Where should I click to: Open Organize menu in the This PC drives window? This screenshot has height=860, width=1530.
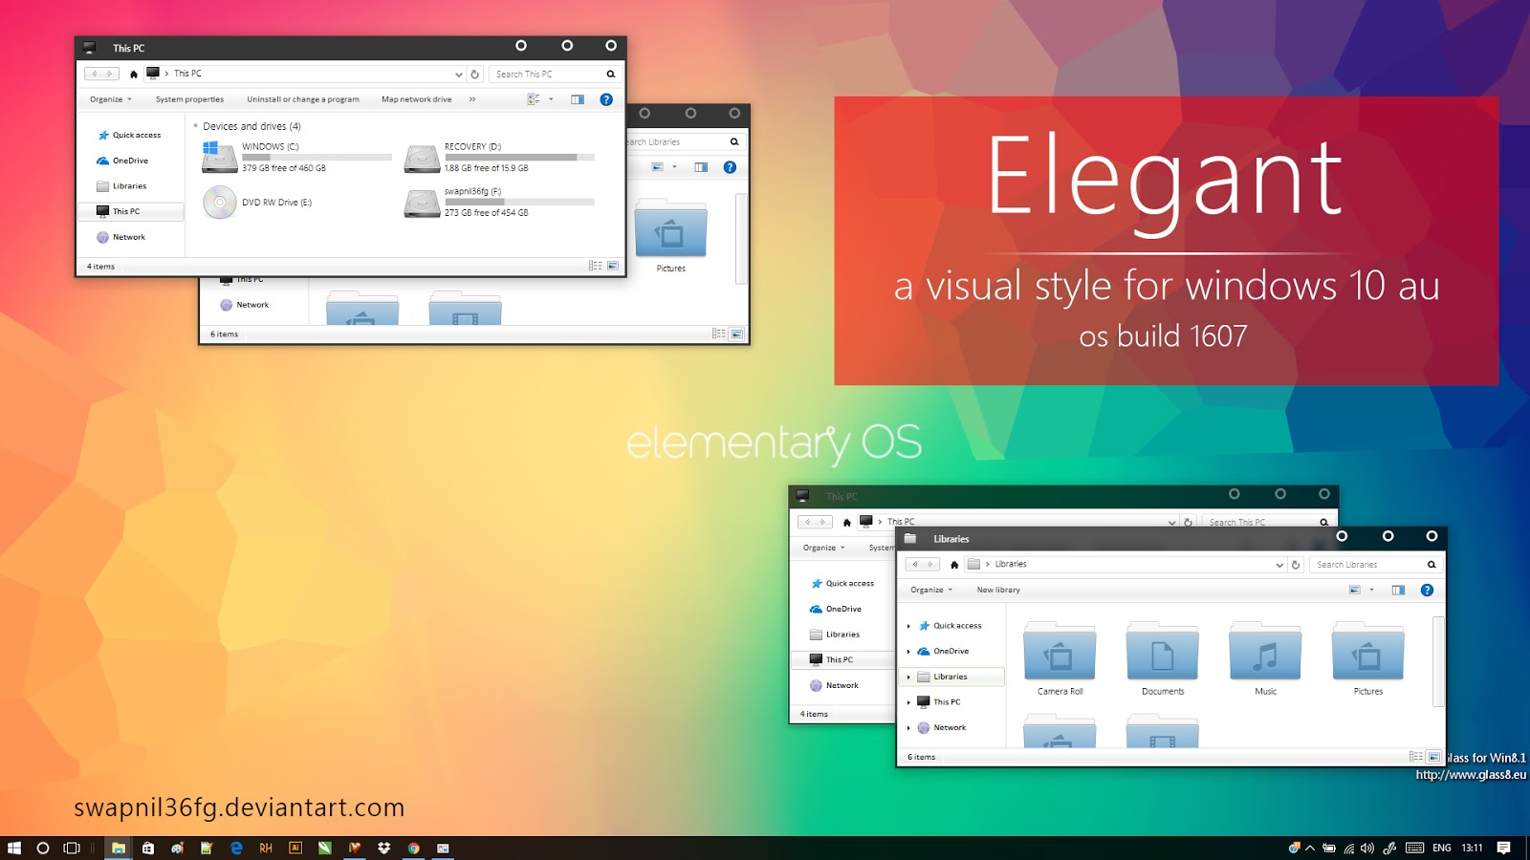(111, 99)
